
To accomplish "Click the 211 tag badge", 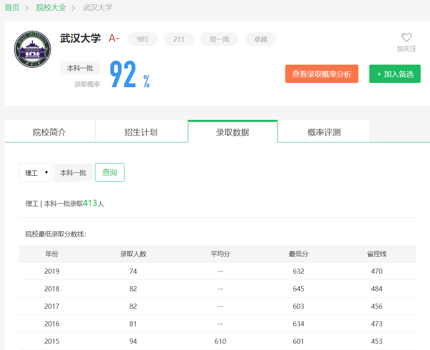I will pos(179,39).
